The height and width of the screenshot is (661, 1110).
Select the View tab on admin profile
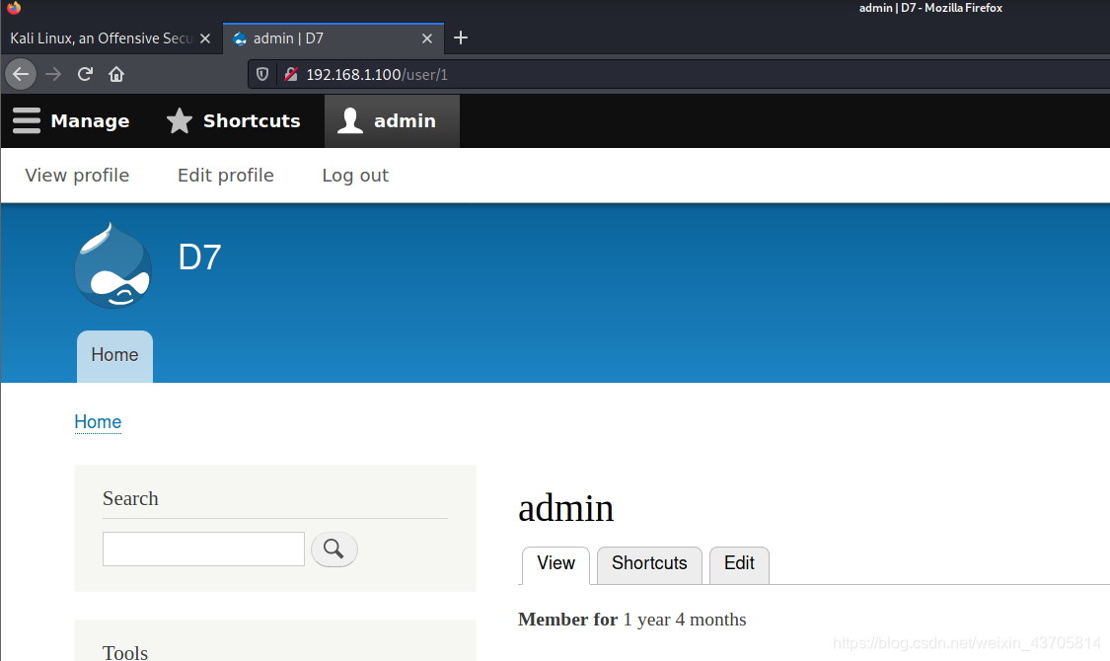click(555, 564)
